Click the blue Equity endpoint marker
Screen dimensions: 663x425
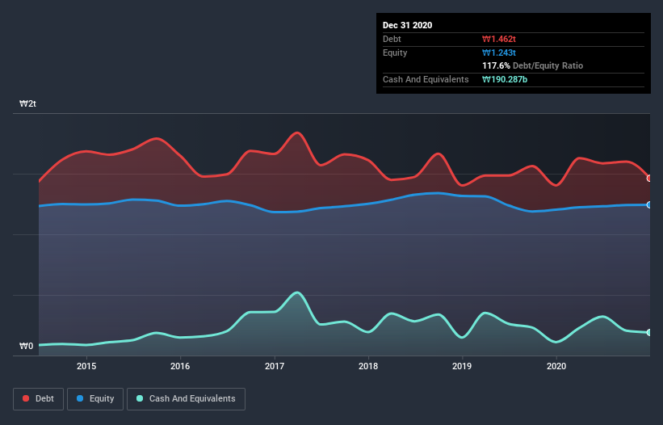click(649, 204)
